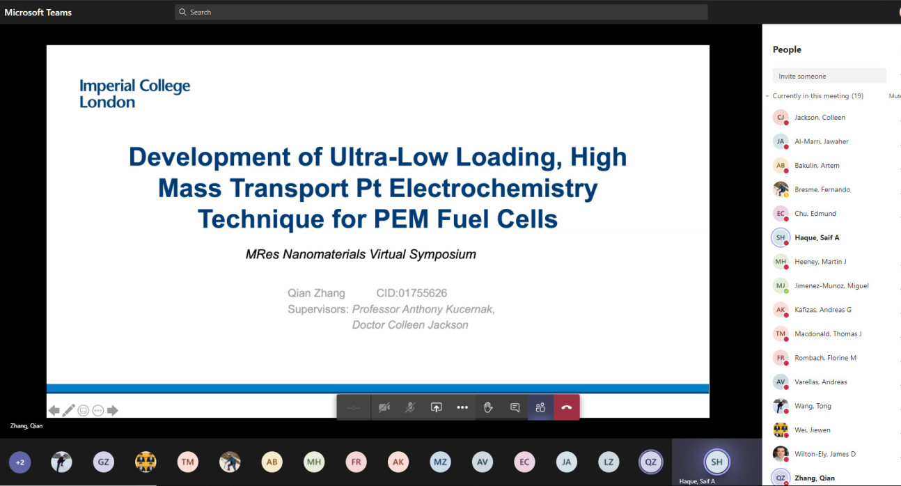Select the pen annotation tool on slide

tap(68, 411)
